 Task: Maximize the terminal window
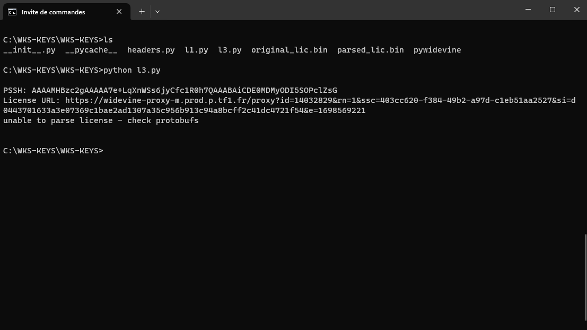[553, 10]
